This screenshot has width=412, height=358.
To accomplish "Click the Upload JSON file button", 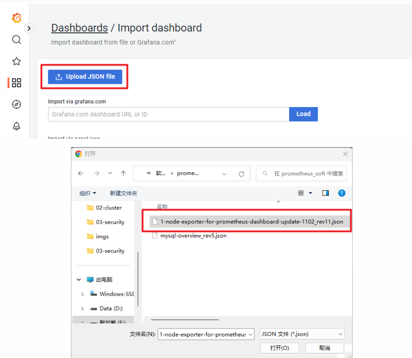I will click(x=85, y=77).
